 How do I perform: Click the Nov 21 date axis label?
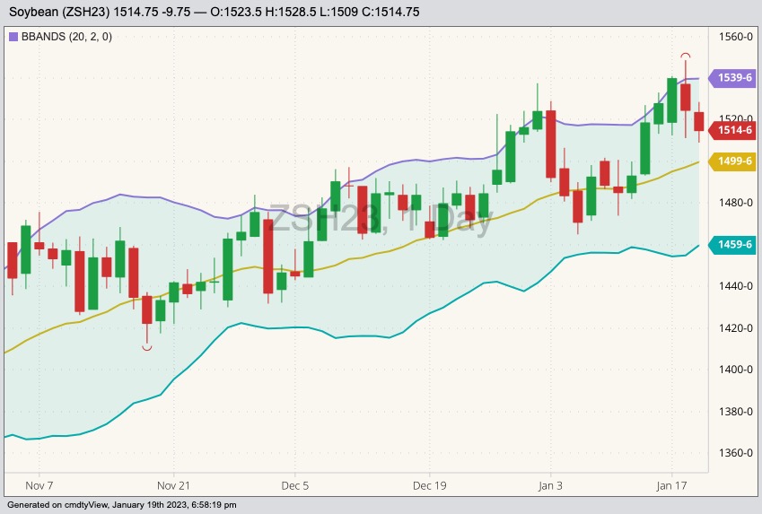click(x=173, y=485)
